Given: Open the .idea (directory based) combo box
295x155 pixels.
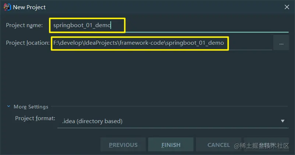Looking at the screenshot, I should 173,121.
